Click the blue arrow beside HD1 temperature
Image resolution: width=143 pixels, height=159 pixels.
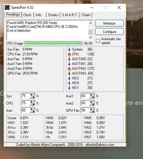[69, 88]
